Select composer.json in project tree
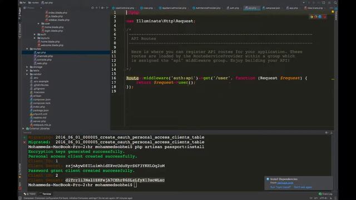This screenshot has width=356, height=200. click(x=40, y=99)
